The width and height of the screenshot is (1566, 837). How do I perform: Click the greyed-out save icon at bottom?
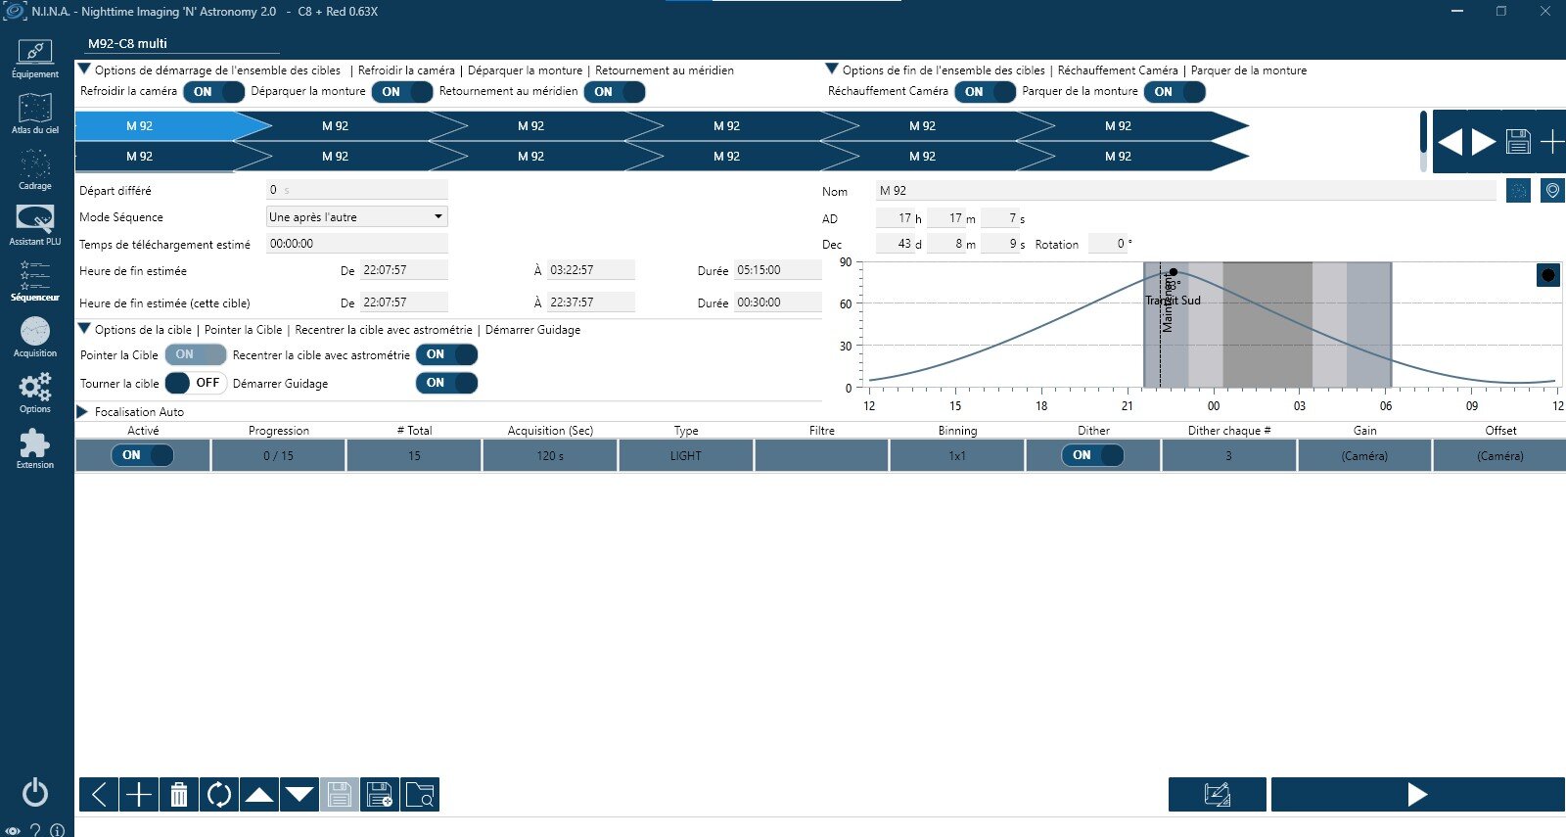[340, 794]
